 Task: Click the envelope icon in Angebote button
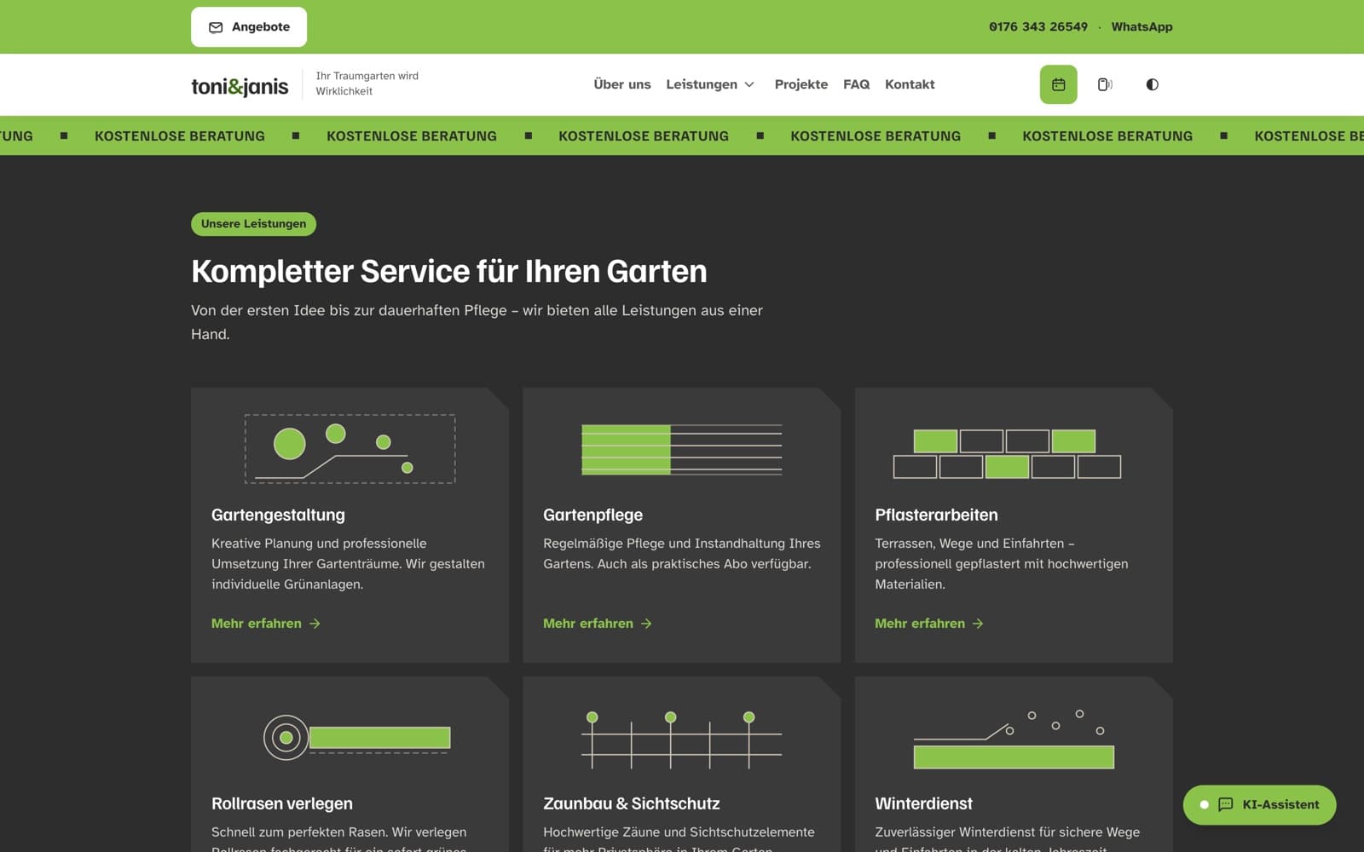(216, 27)
